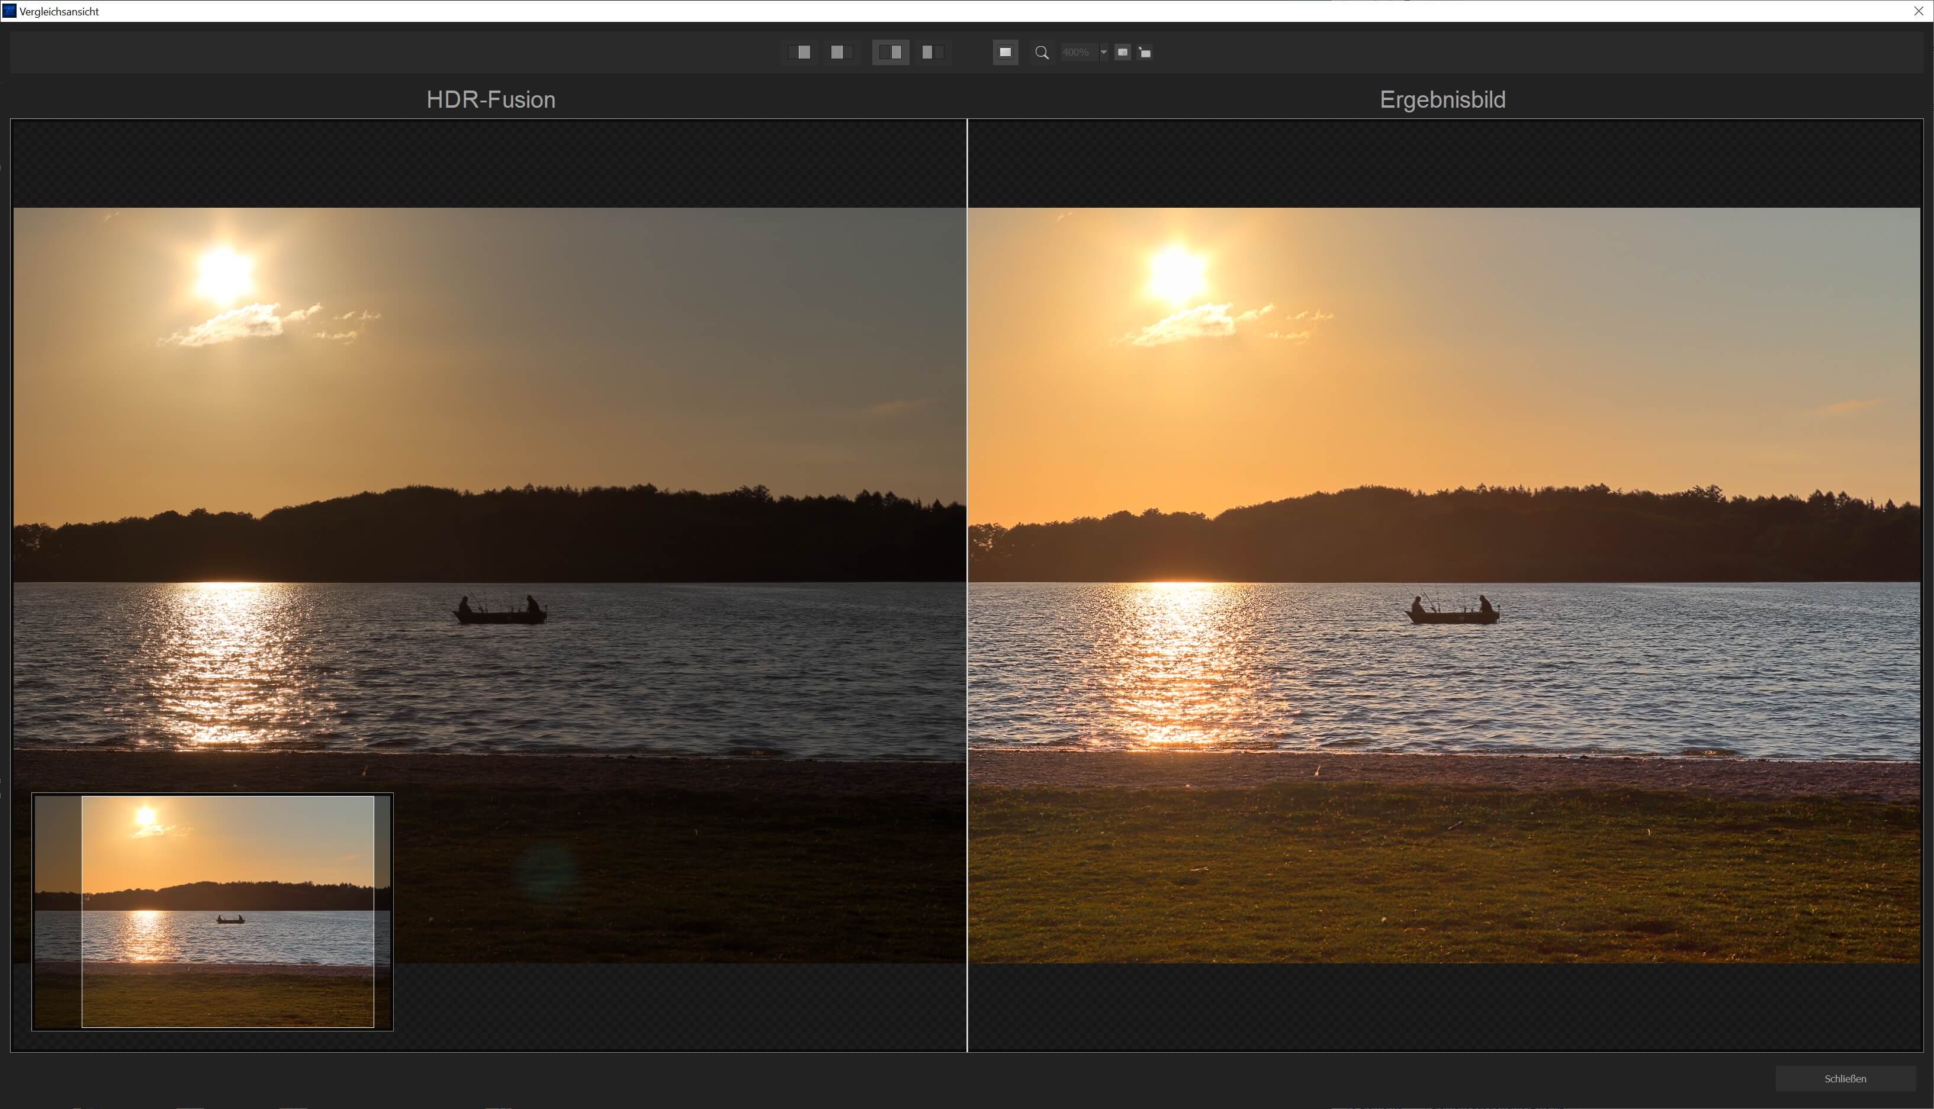The width and height of the screenshot is (1934, 1109).
Task: Activate the highlighted side-by-side comparison mode
Action: [890, 52]
